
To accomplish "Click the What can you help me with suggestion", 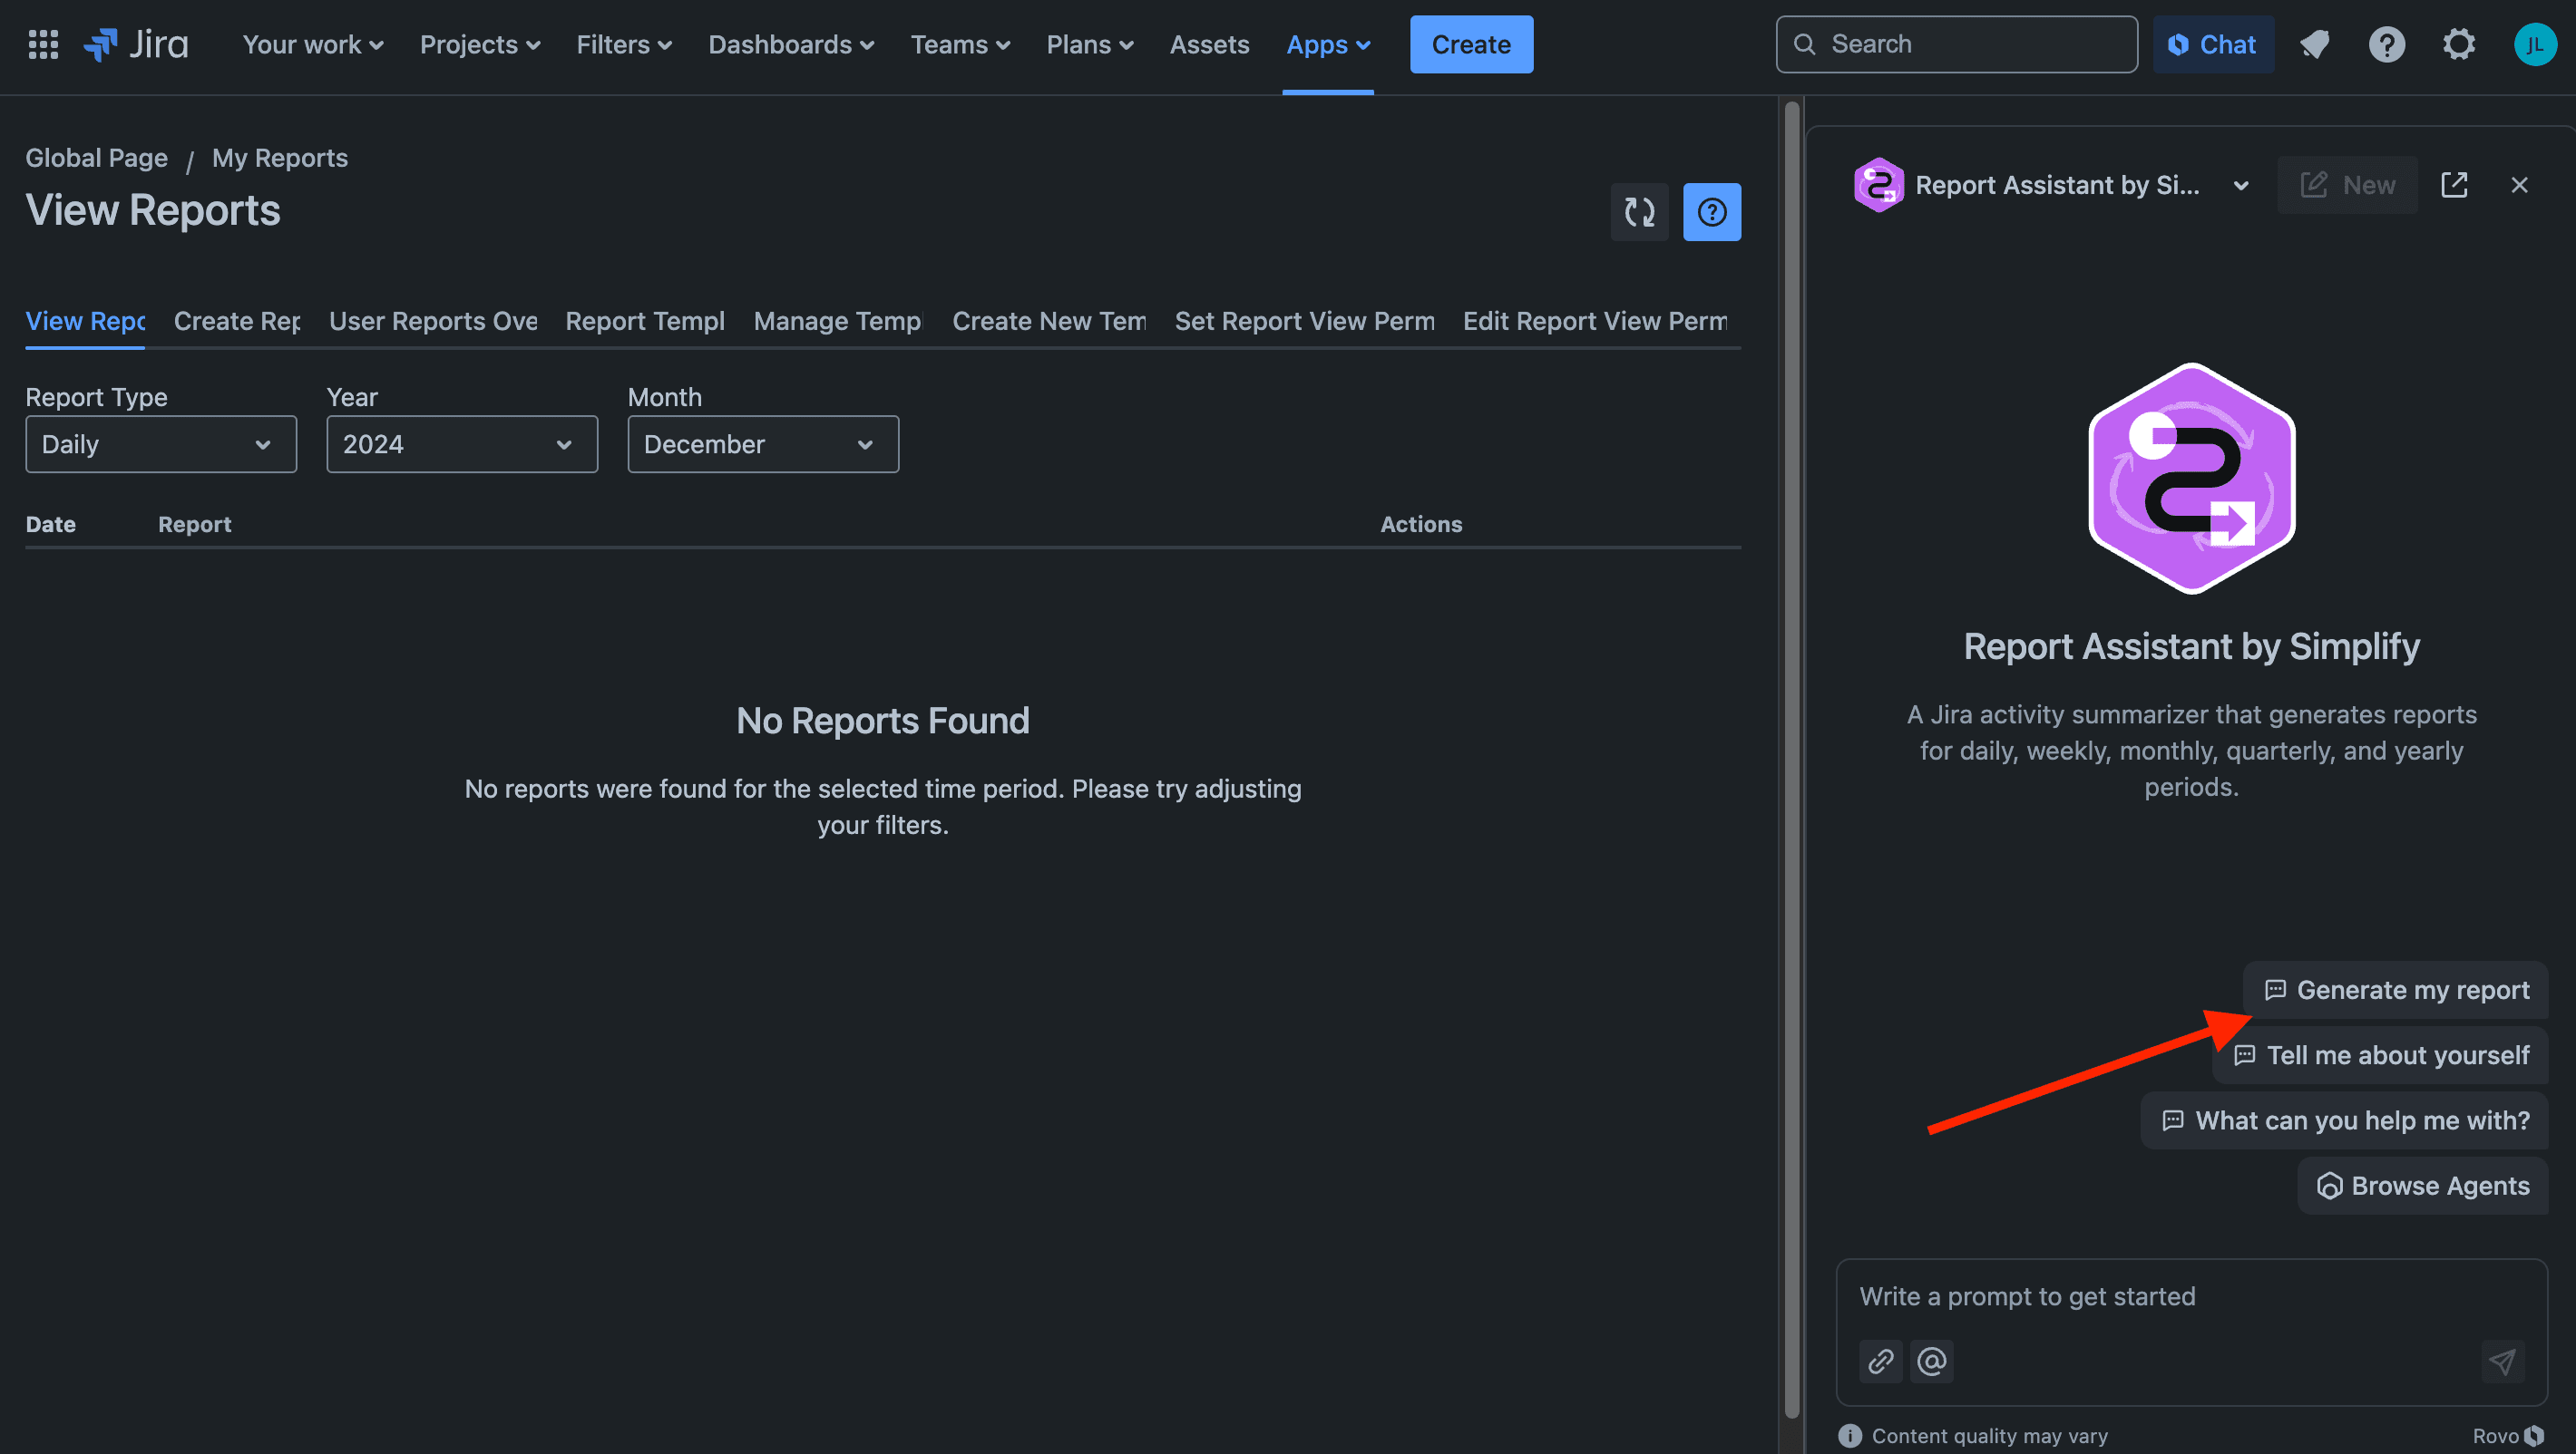I will tap(2345, 1120).
